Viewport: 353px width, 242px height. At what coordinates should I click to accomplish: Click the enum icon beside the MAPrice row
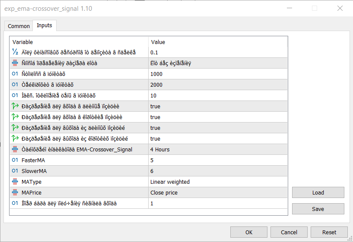(15, 192)
